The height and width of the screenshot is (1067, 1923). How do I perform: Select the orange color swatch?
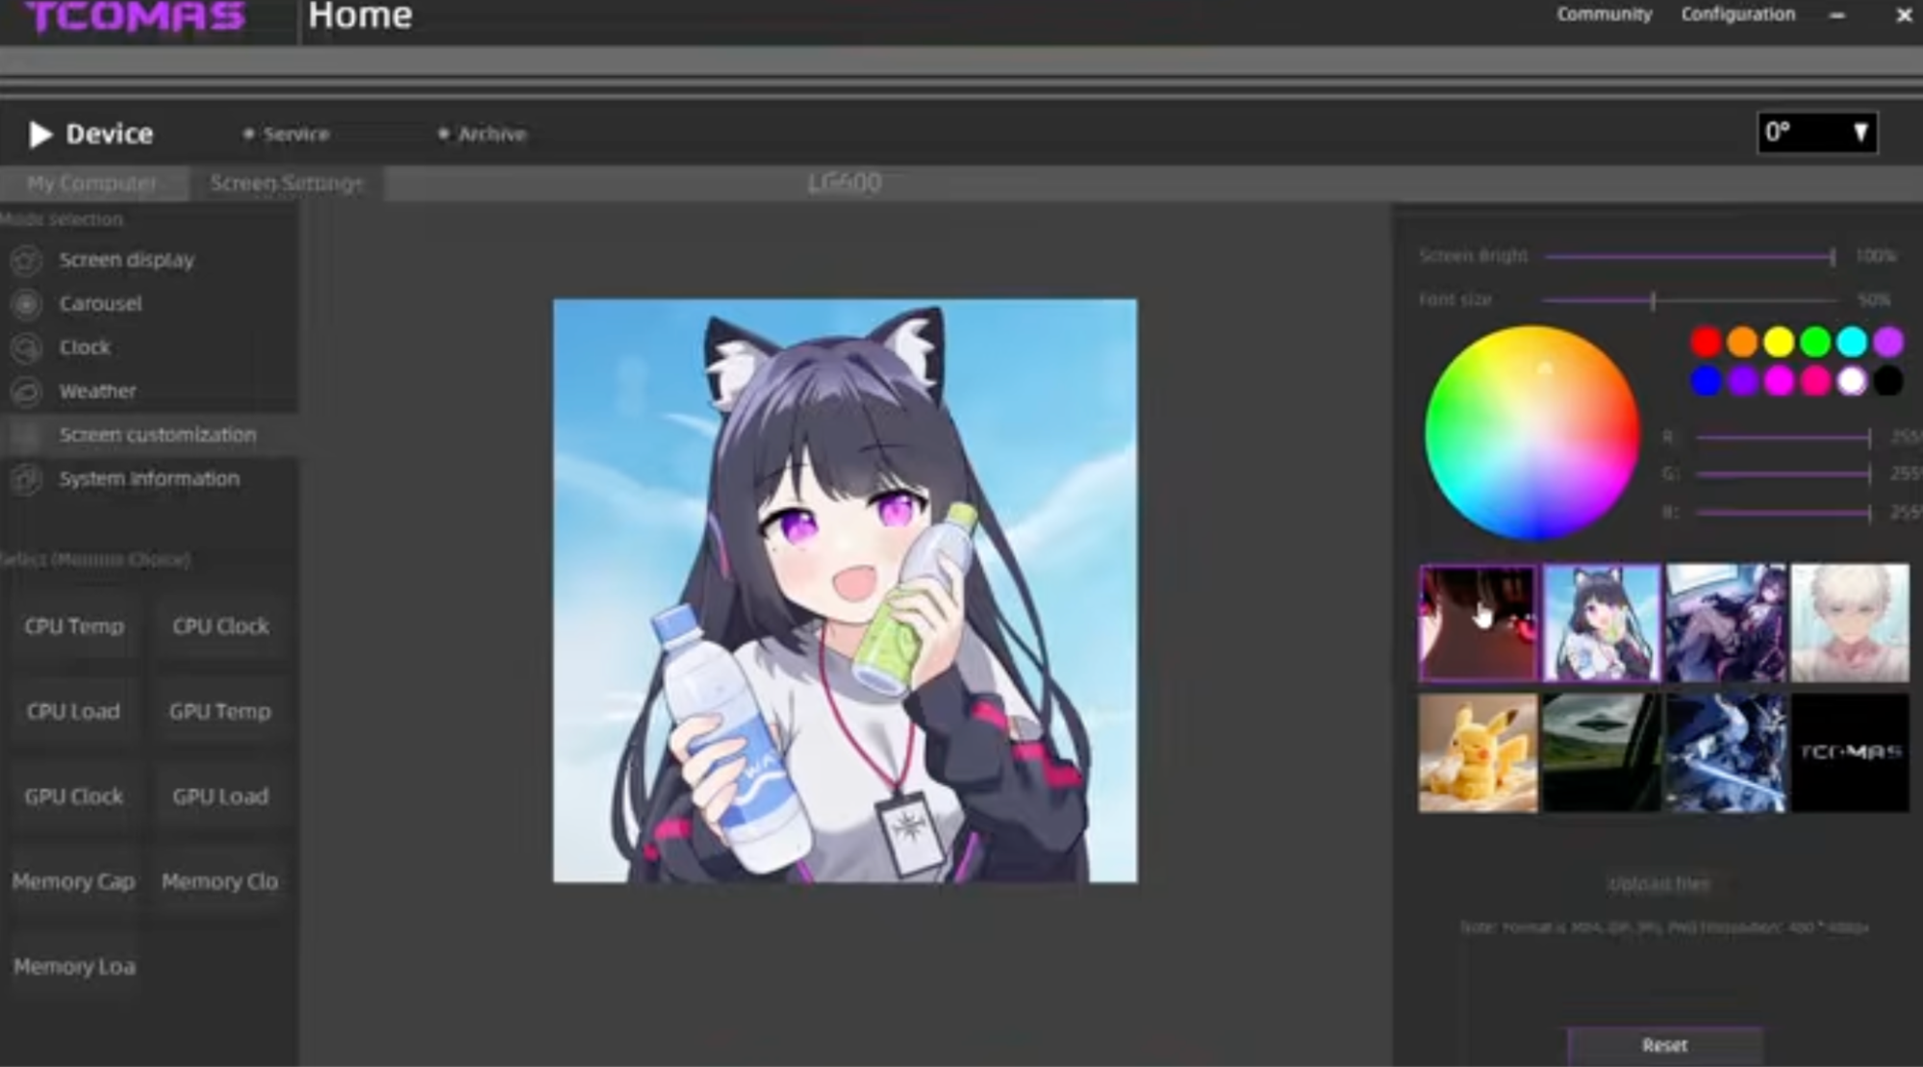pyautogui.click(x=1742, y=342)
